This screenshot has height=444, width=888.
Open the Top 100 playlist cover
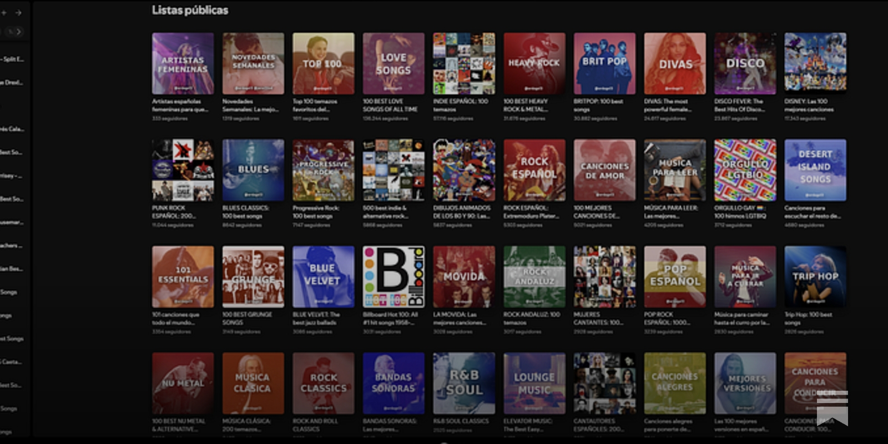click(324, 63)
